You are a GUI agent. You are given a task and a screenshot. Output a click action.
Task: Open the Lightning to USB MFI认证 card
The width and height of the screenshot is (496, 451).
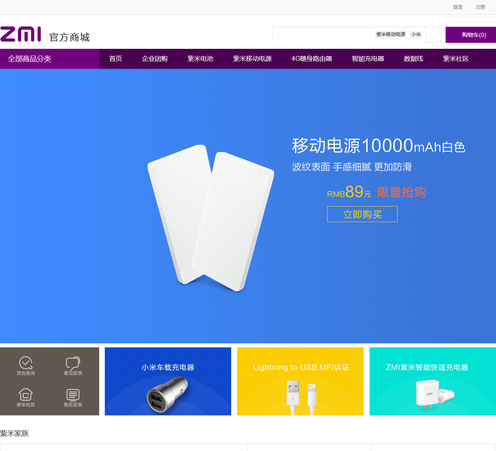[300, 381]
